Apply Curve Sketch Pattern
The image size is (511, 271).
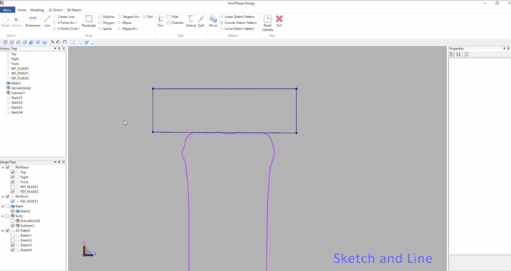click(x=237, y=28)
